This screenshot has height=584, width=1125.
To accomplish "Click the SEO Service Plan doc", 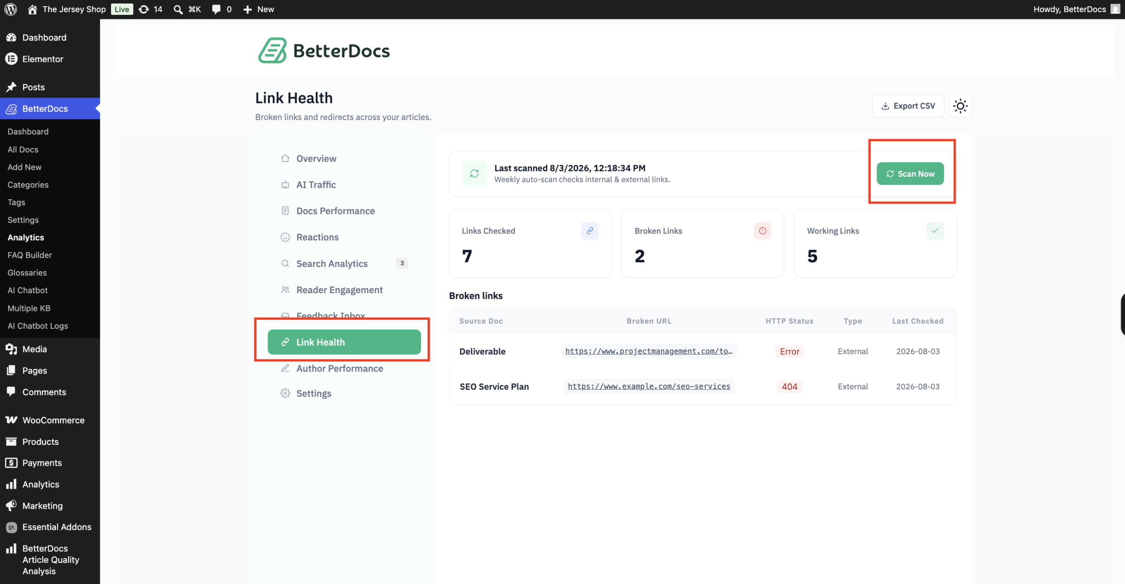I will tap(494, 386).
